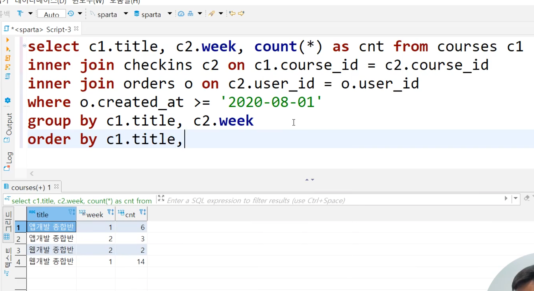The height and width of the screenshot is (291, 534).
Task: Open the filter history dropdown arrow
Action: click(516, 198)
